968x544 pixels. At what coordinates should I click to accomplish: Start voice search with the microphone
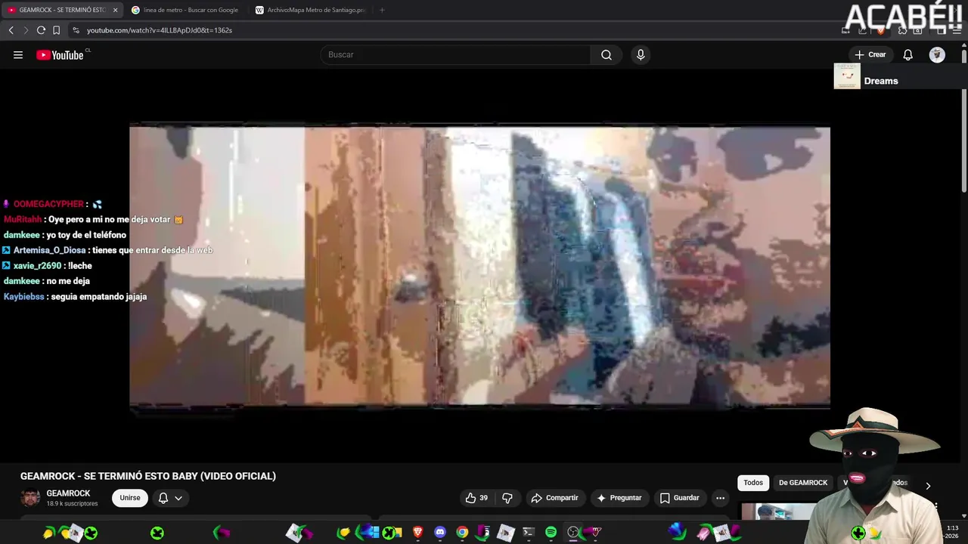[641, 54]
